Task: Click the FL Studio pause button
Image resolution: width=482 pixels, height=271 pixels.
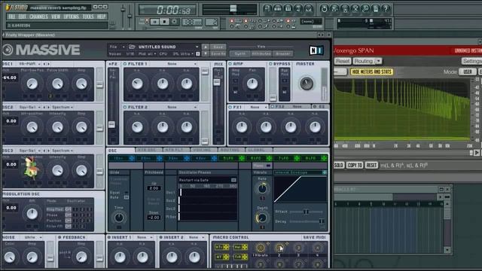Action: (x=154, y=22)
